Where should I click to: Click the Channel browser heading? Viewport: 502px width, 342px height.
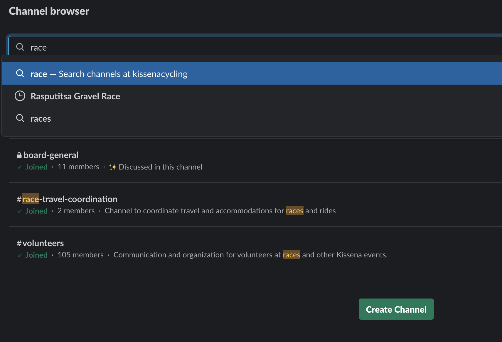(49, 11)
